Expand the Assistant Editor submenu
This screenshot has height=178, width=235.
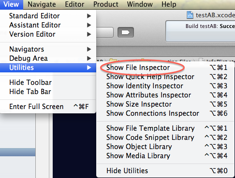click(x=48, y=25)
